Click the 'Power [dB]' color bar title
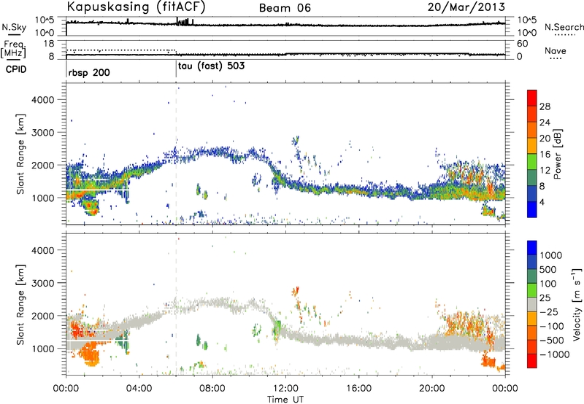Image resolution: width=584 pixels, height=404 pixels. [558, 154]
